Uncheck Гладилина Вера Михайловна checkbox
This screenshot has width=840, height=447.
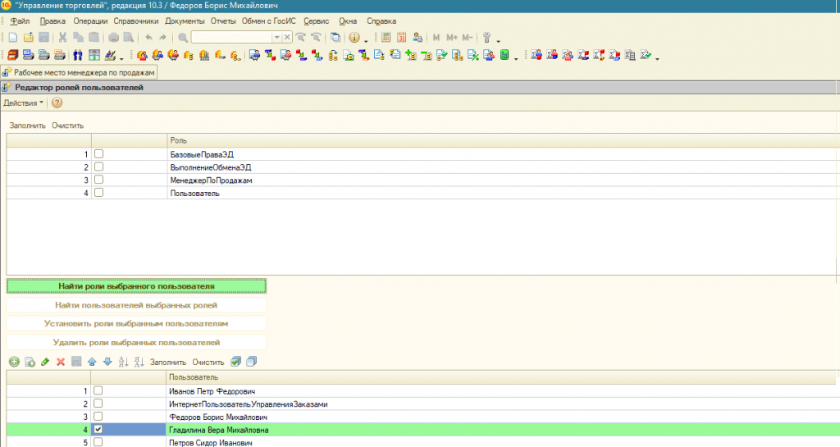[x=99, y=429]
